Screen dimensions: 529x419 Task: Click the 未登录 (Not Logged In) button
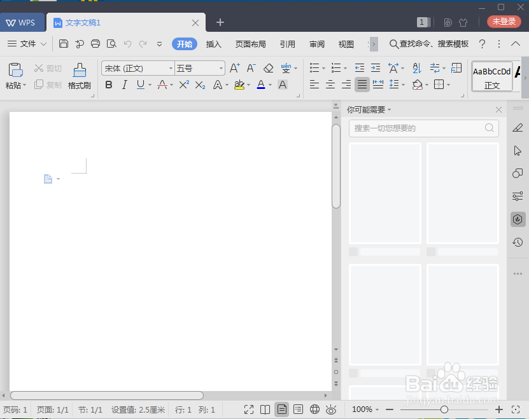click(504, 21)
